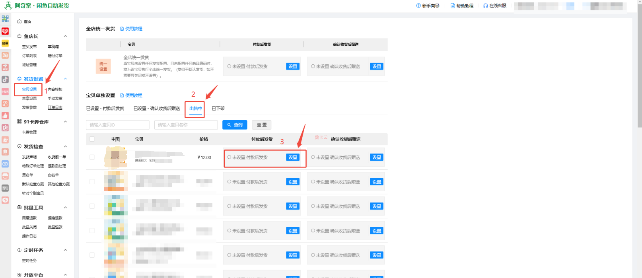Click the Taobao orange sidebar icon

tap(5, 55)
